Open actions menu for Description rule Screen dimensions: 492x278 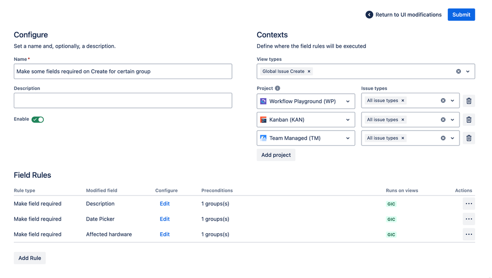click(x=468, y=204)
